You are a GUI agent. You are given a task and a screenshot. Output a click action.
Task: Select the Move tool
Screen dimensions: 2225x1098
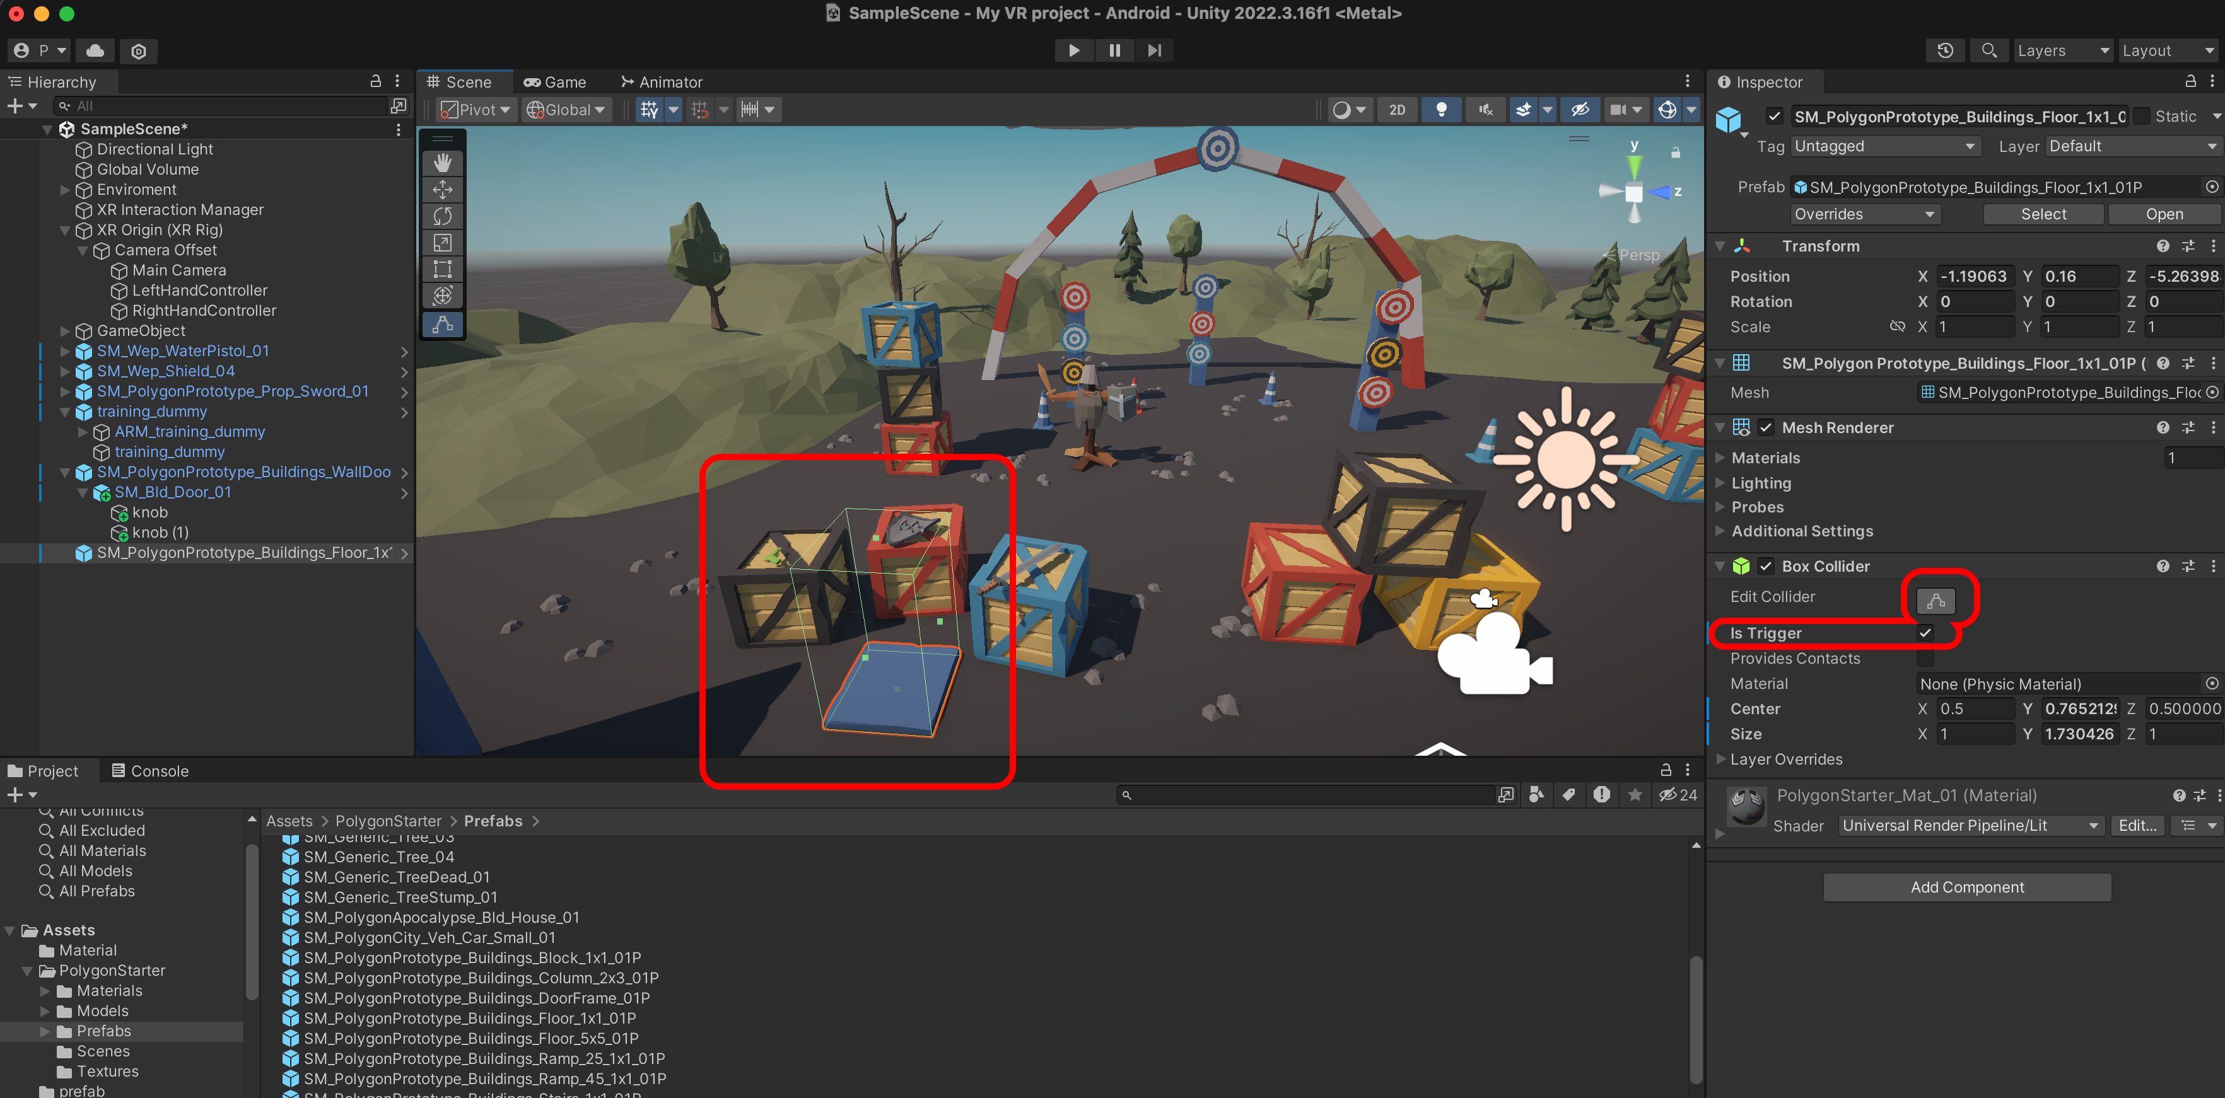[442, 190]
